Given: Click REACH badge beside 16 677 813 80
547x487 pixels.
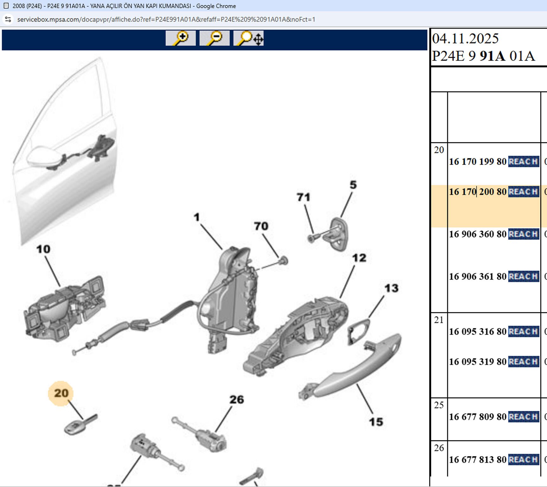Looking at the screenshot, I should 523,459.
